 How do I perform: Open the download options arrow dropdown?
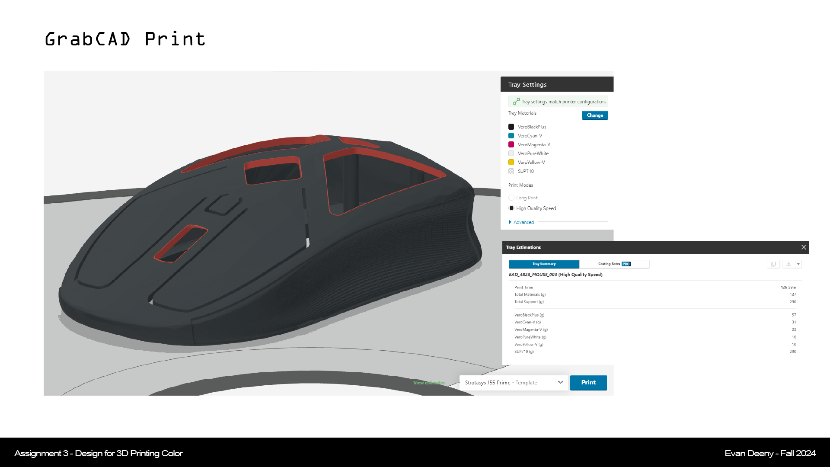798,264
